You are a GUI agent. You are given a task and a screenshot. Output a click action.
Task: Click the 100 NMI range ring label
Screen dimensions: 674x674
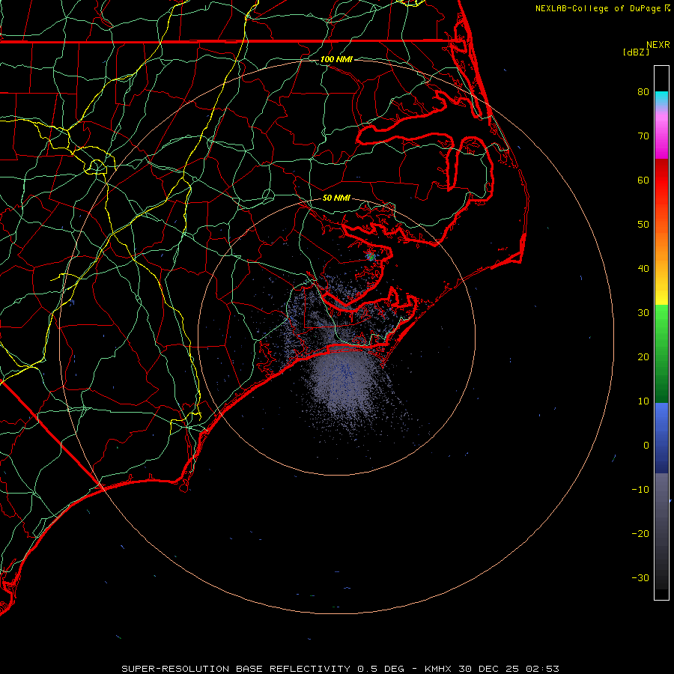point(336,59)
